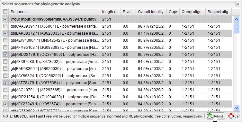
Task: Uncheck the Your input CAA39394.1 sequence
Action: pos(5,19)
